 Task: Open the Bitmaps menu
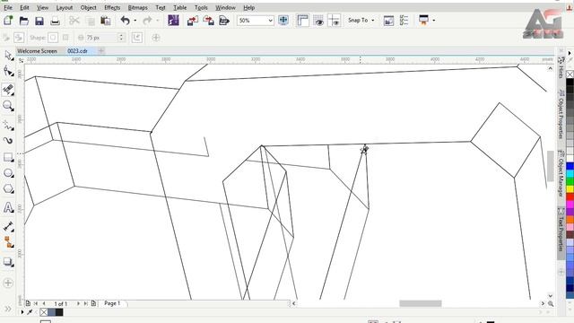coord(137,7)
